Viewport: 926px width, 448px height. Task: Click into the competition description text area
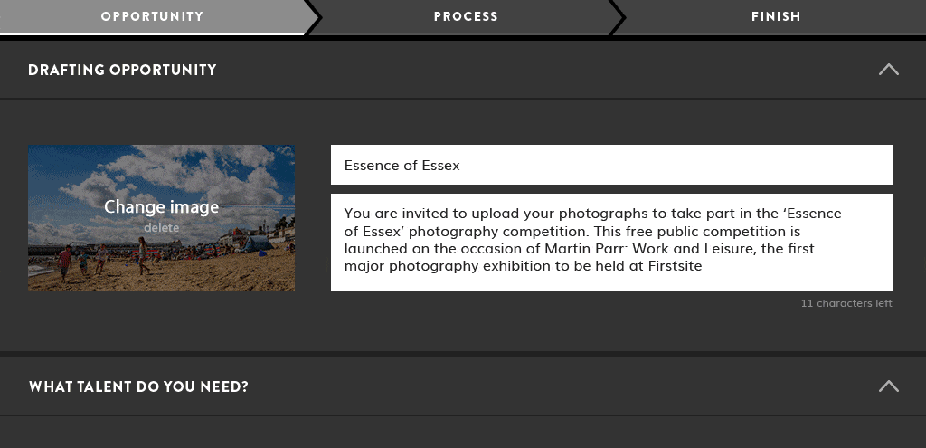coord(611,241)
